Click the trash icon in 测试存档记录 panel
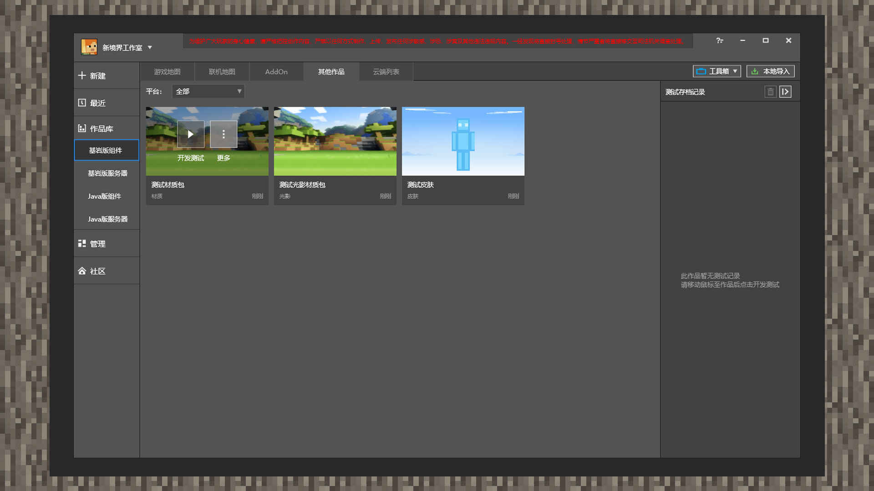The width and height of the screenshot is (874, 491). 770,92
